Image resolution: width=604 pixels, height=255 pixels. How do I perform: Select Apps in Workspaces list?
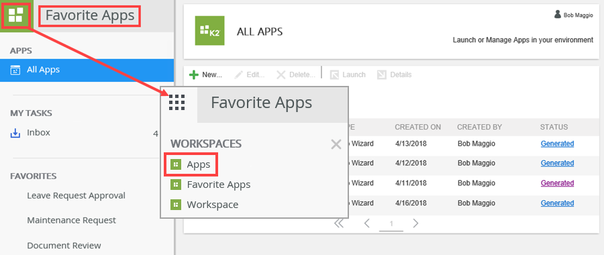click(191, 164)
